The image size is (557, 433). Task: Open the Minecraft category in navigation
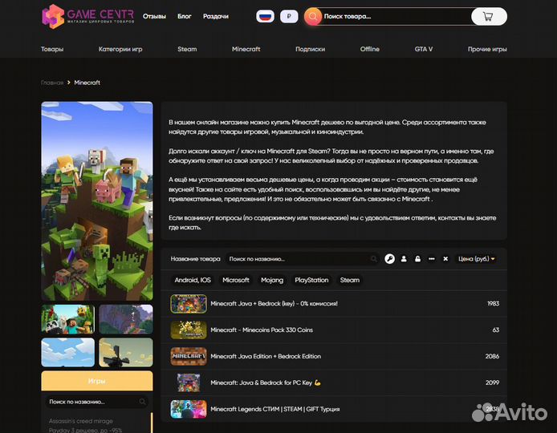tap(246, 49)
